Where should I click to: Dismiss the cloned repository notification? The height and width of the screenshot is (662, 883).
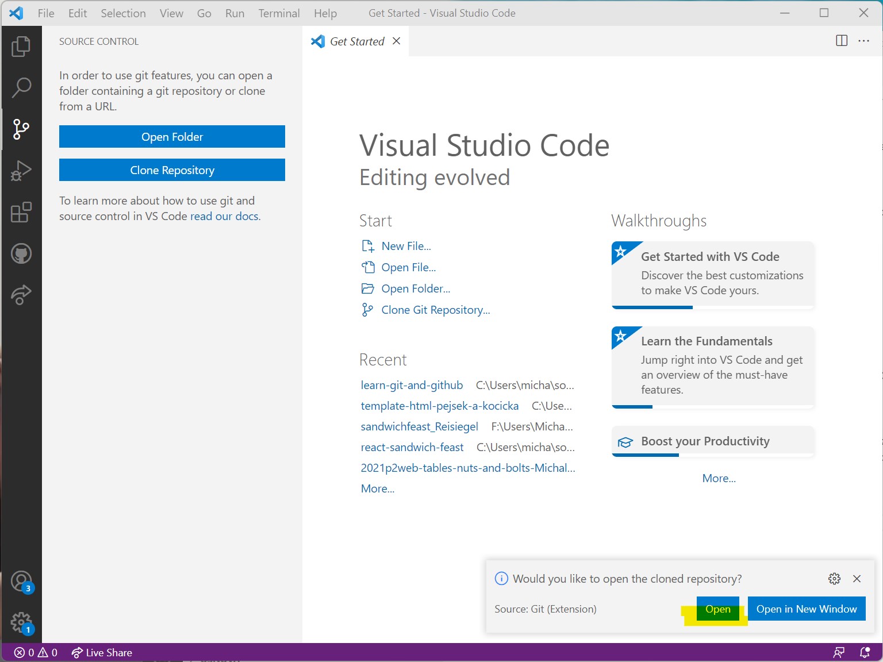click(857, 579)
